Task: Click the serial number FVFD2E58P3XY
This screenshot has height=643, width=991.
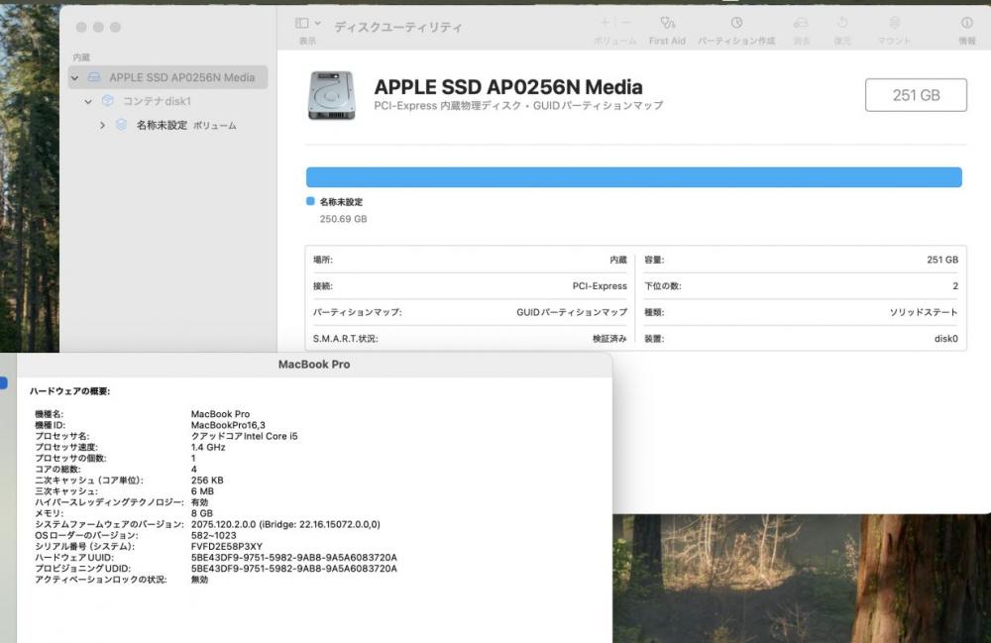Action: 227,546
